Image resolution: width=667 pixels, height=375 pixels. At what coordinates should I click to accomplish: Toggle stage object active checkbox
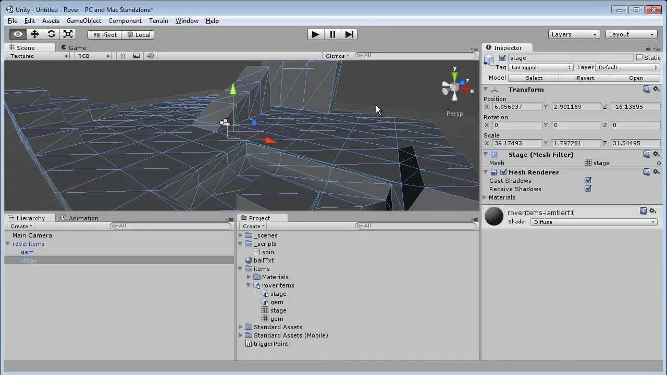(502, 58)
